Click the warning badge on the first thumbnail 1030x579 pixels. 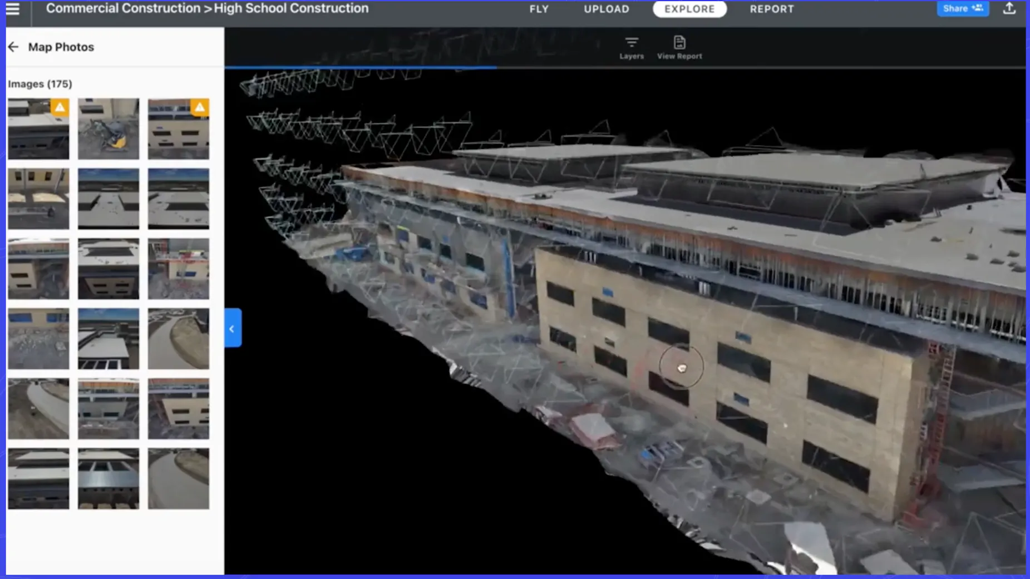click(60, 108)
